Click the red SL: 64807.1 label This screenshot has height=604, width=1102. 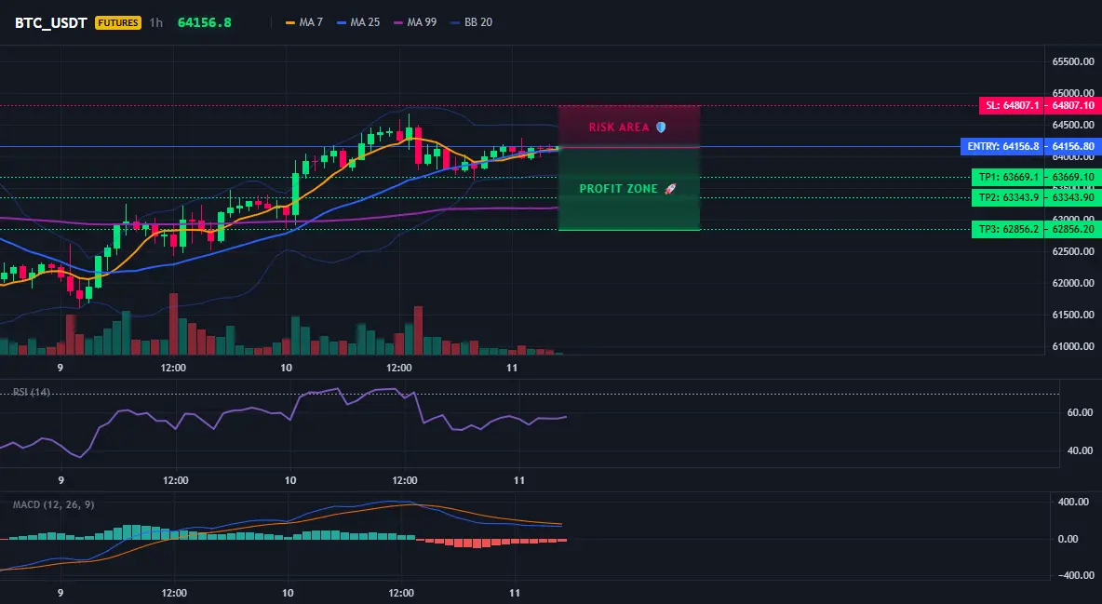1012,105
